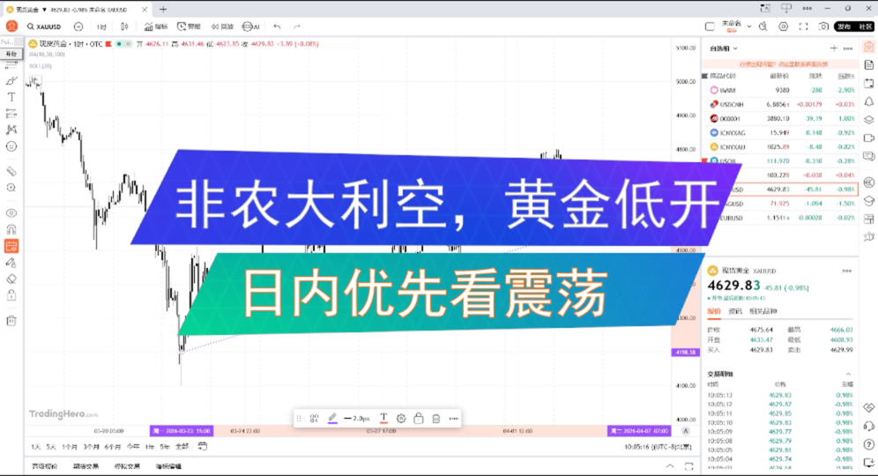Open the help question mark icon
Image resolution: width=878 pixels, height=476 pixels.
[x=868, y=444]
